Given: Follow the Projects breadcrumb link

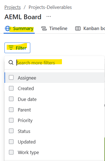Looking at the screenshot, I should pos(12,7).
